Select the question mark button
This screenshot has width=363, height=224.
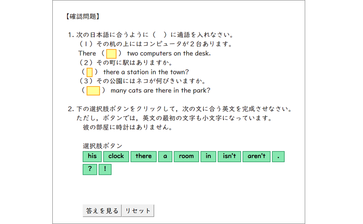(x=90, y=169)
